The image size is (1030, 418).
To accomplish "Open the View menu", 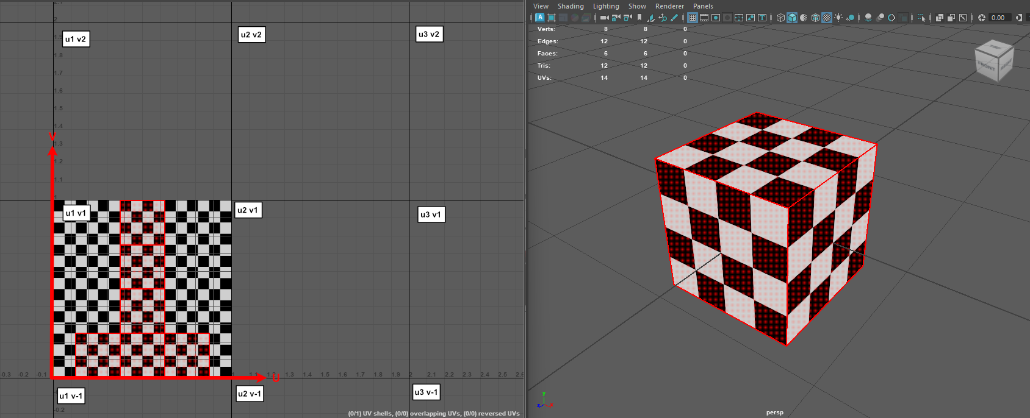I will [x=541, y=6].
